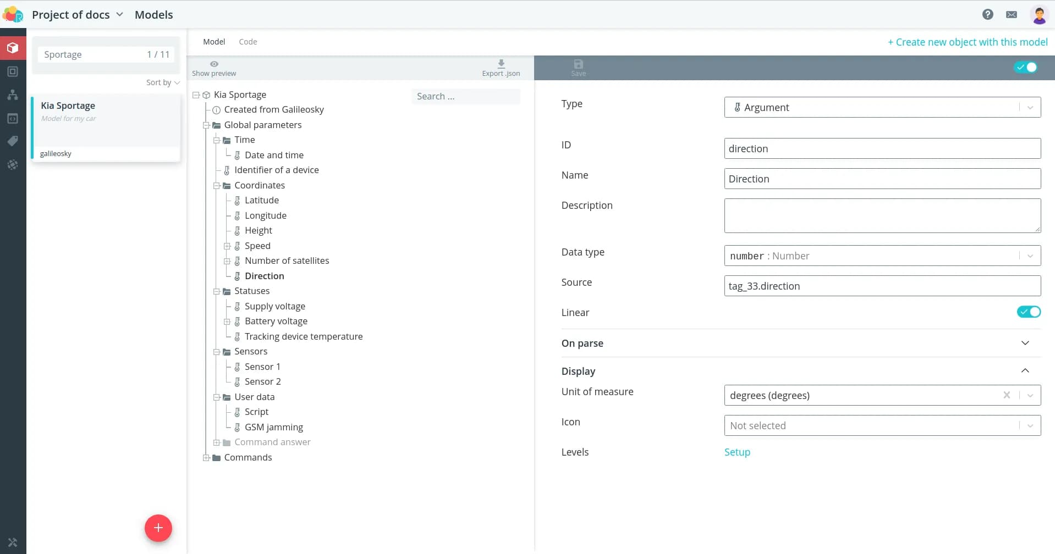Click the Source input field

click(882, 286)
